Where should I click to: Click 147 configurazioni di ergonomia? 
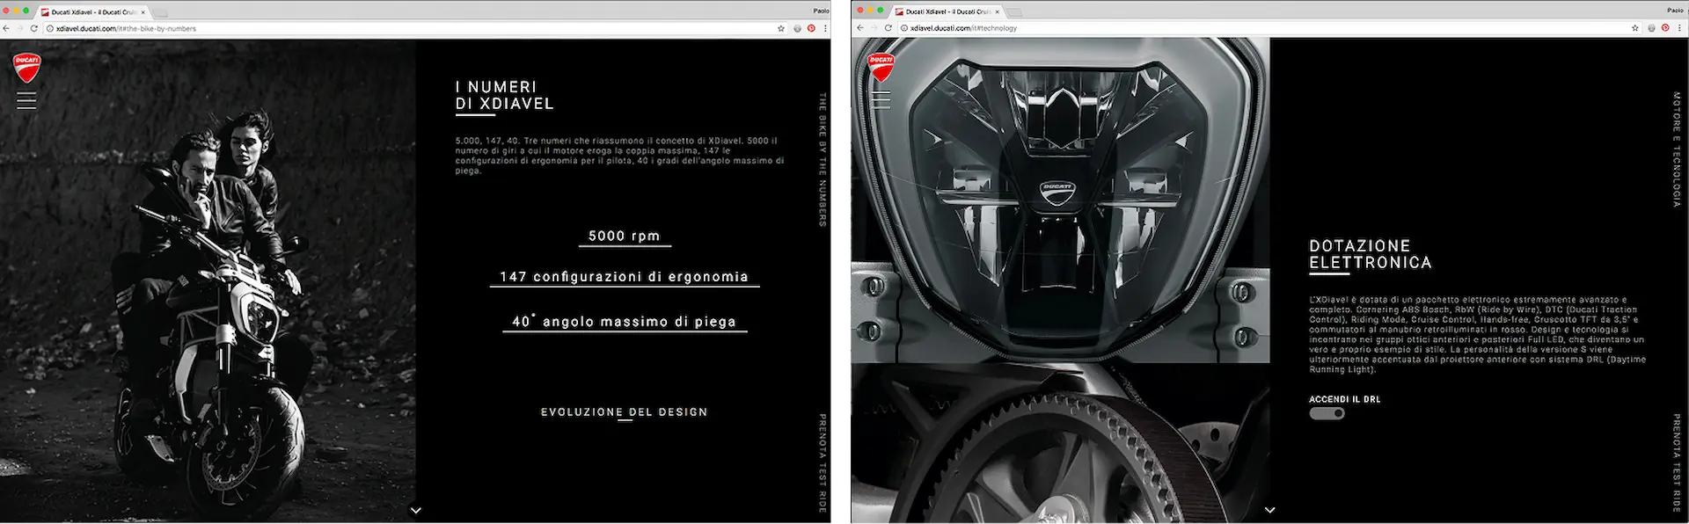625,276
